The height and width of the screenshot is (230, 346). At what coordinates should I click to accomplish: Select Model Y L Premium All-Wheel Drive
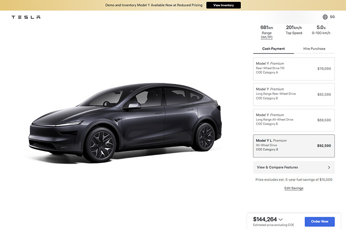(294, 146)
